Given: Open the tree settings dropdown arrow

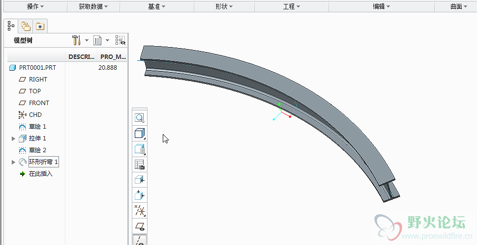Looking at the screenshot, I should [x=87, y=40].
